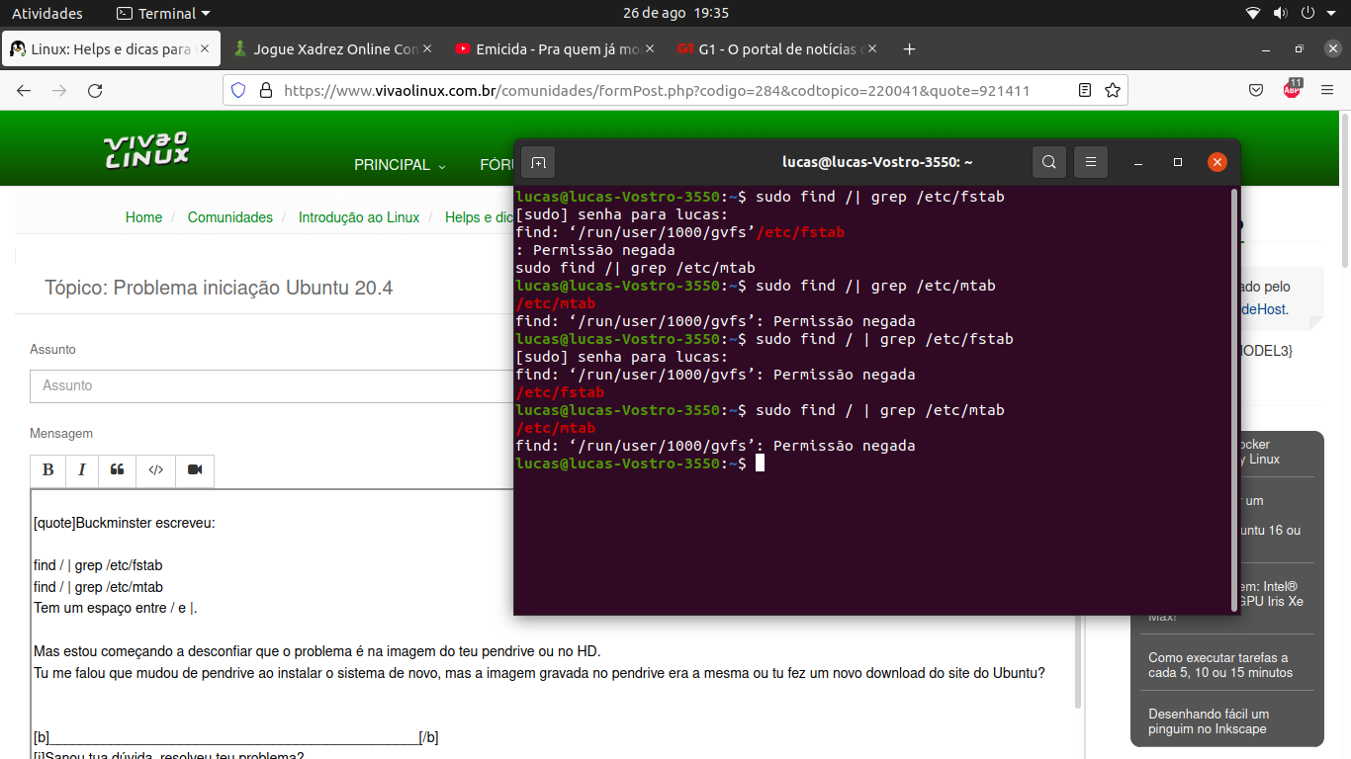Open a new browser tab
Viewport: 1351px width, 759px height.
click(910, 48)
